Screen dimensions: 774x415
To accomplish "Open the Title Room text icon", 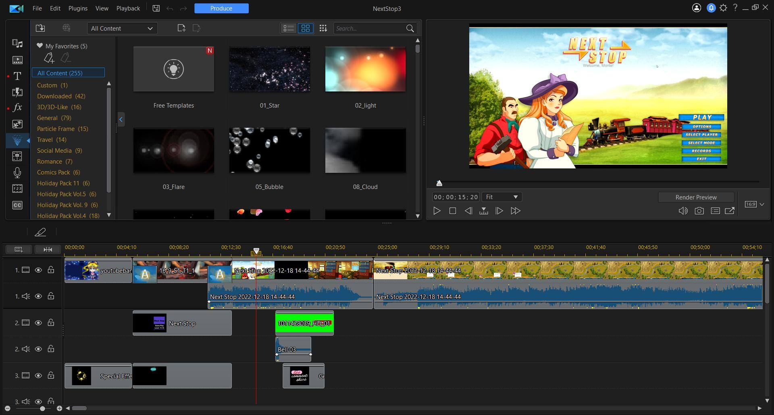I will pos(17,76).
